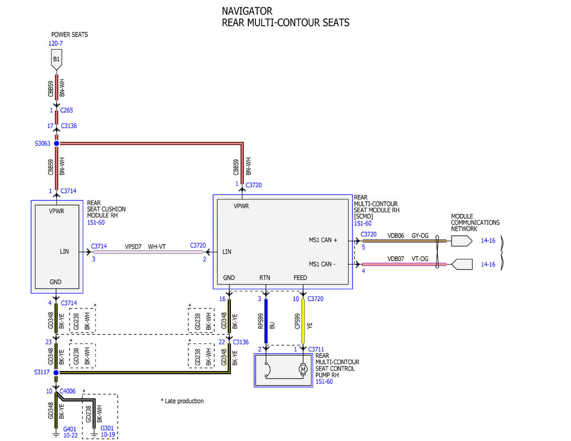Click the G401 ground symbol

pos(56,434)
